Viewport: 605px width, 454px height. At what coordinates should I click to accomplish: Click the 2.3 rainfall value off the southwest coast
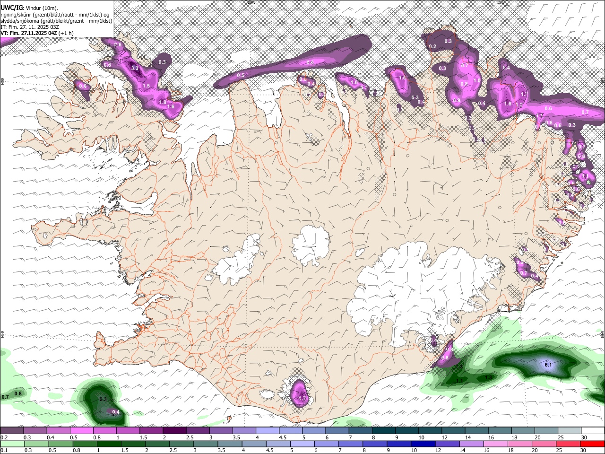[x=103, y=399]
